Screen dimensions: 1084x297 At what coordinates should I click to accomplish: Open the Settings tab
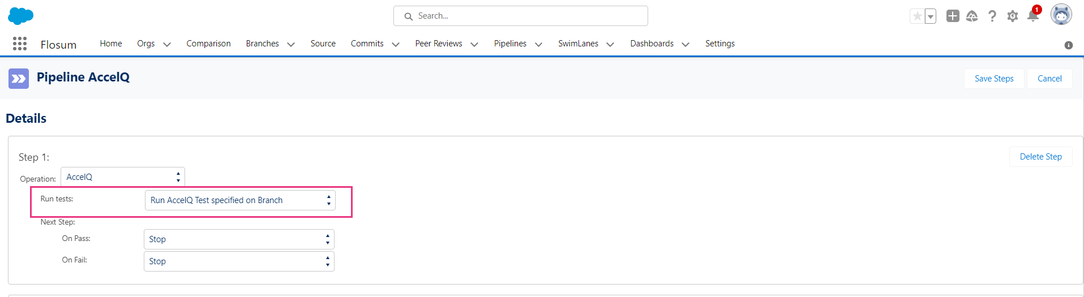pyautogui.click(x=720, y=44)
